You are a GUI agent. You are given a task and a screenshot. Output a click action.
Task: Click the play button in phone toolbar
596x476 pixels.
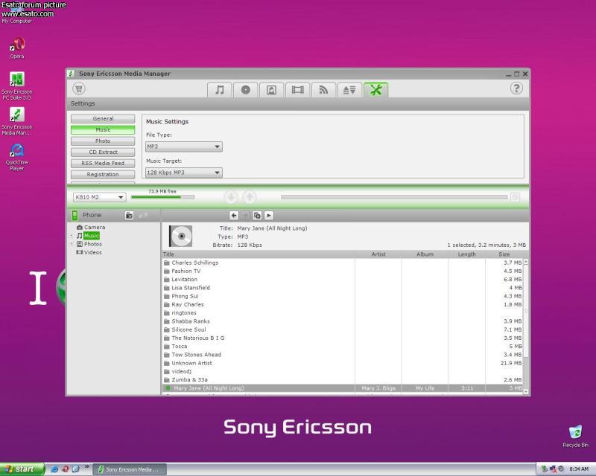click(x=269, y=215)
